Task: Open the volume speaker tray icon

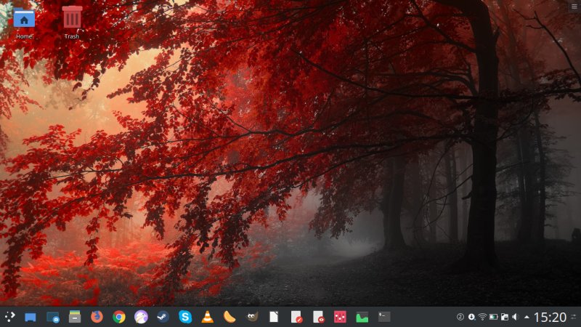Action: tap(515, 317)
